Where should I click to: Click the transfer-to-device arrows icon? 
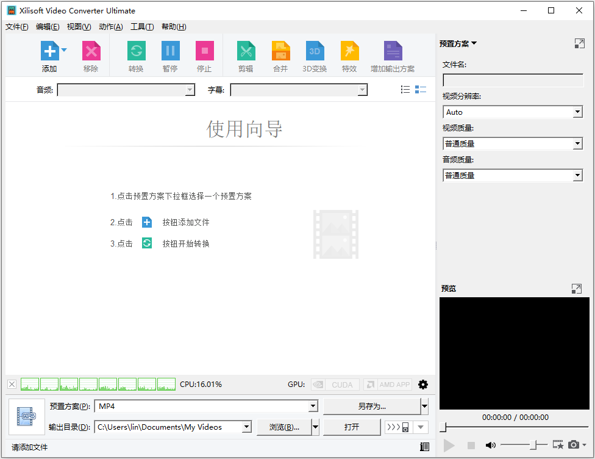pos(397,427)
